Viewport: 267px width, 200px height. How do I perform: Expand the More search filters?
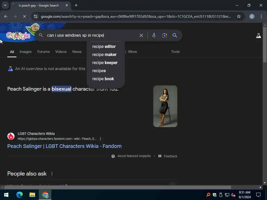click(131, 52)
